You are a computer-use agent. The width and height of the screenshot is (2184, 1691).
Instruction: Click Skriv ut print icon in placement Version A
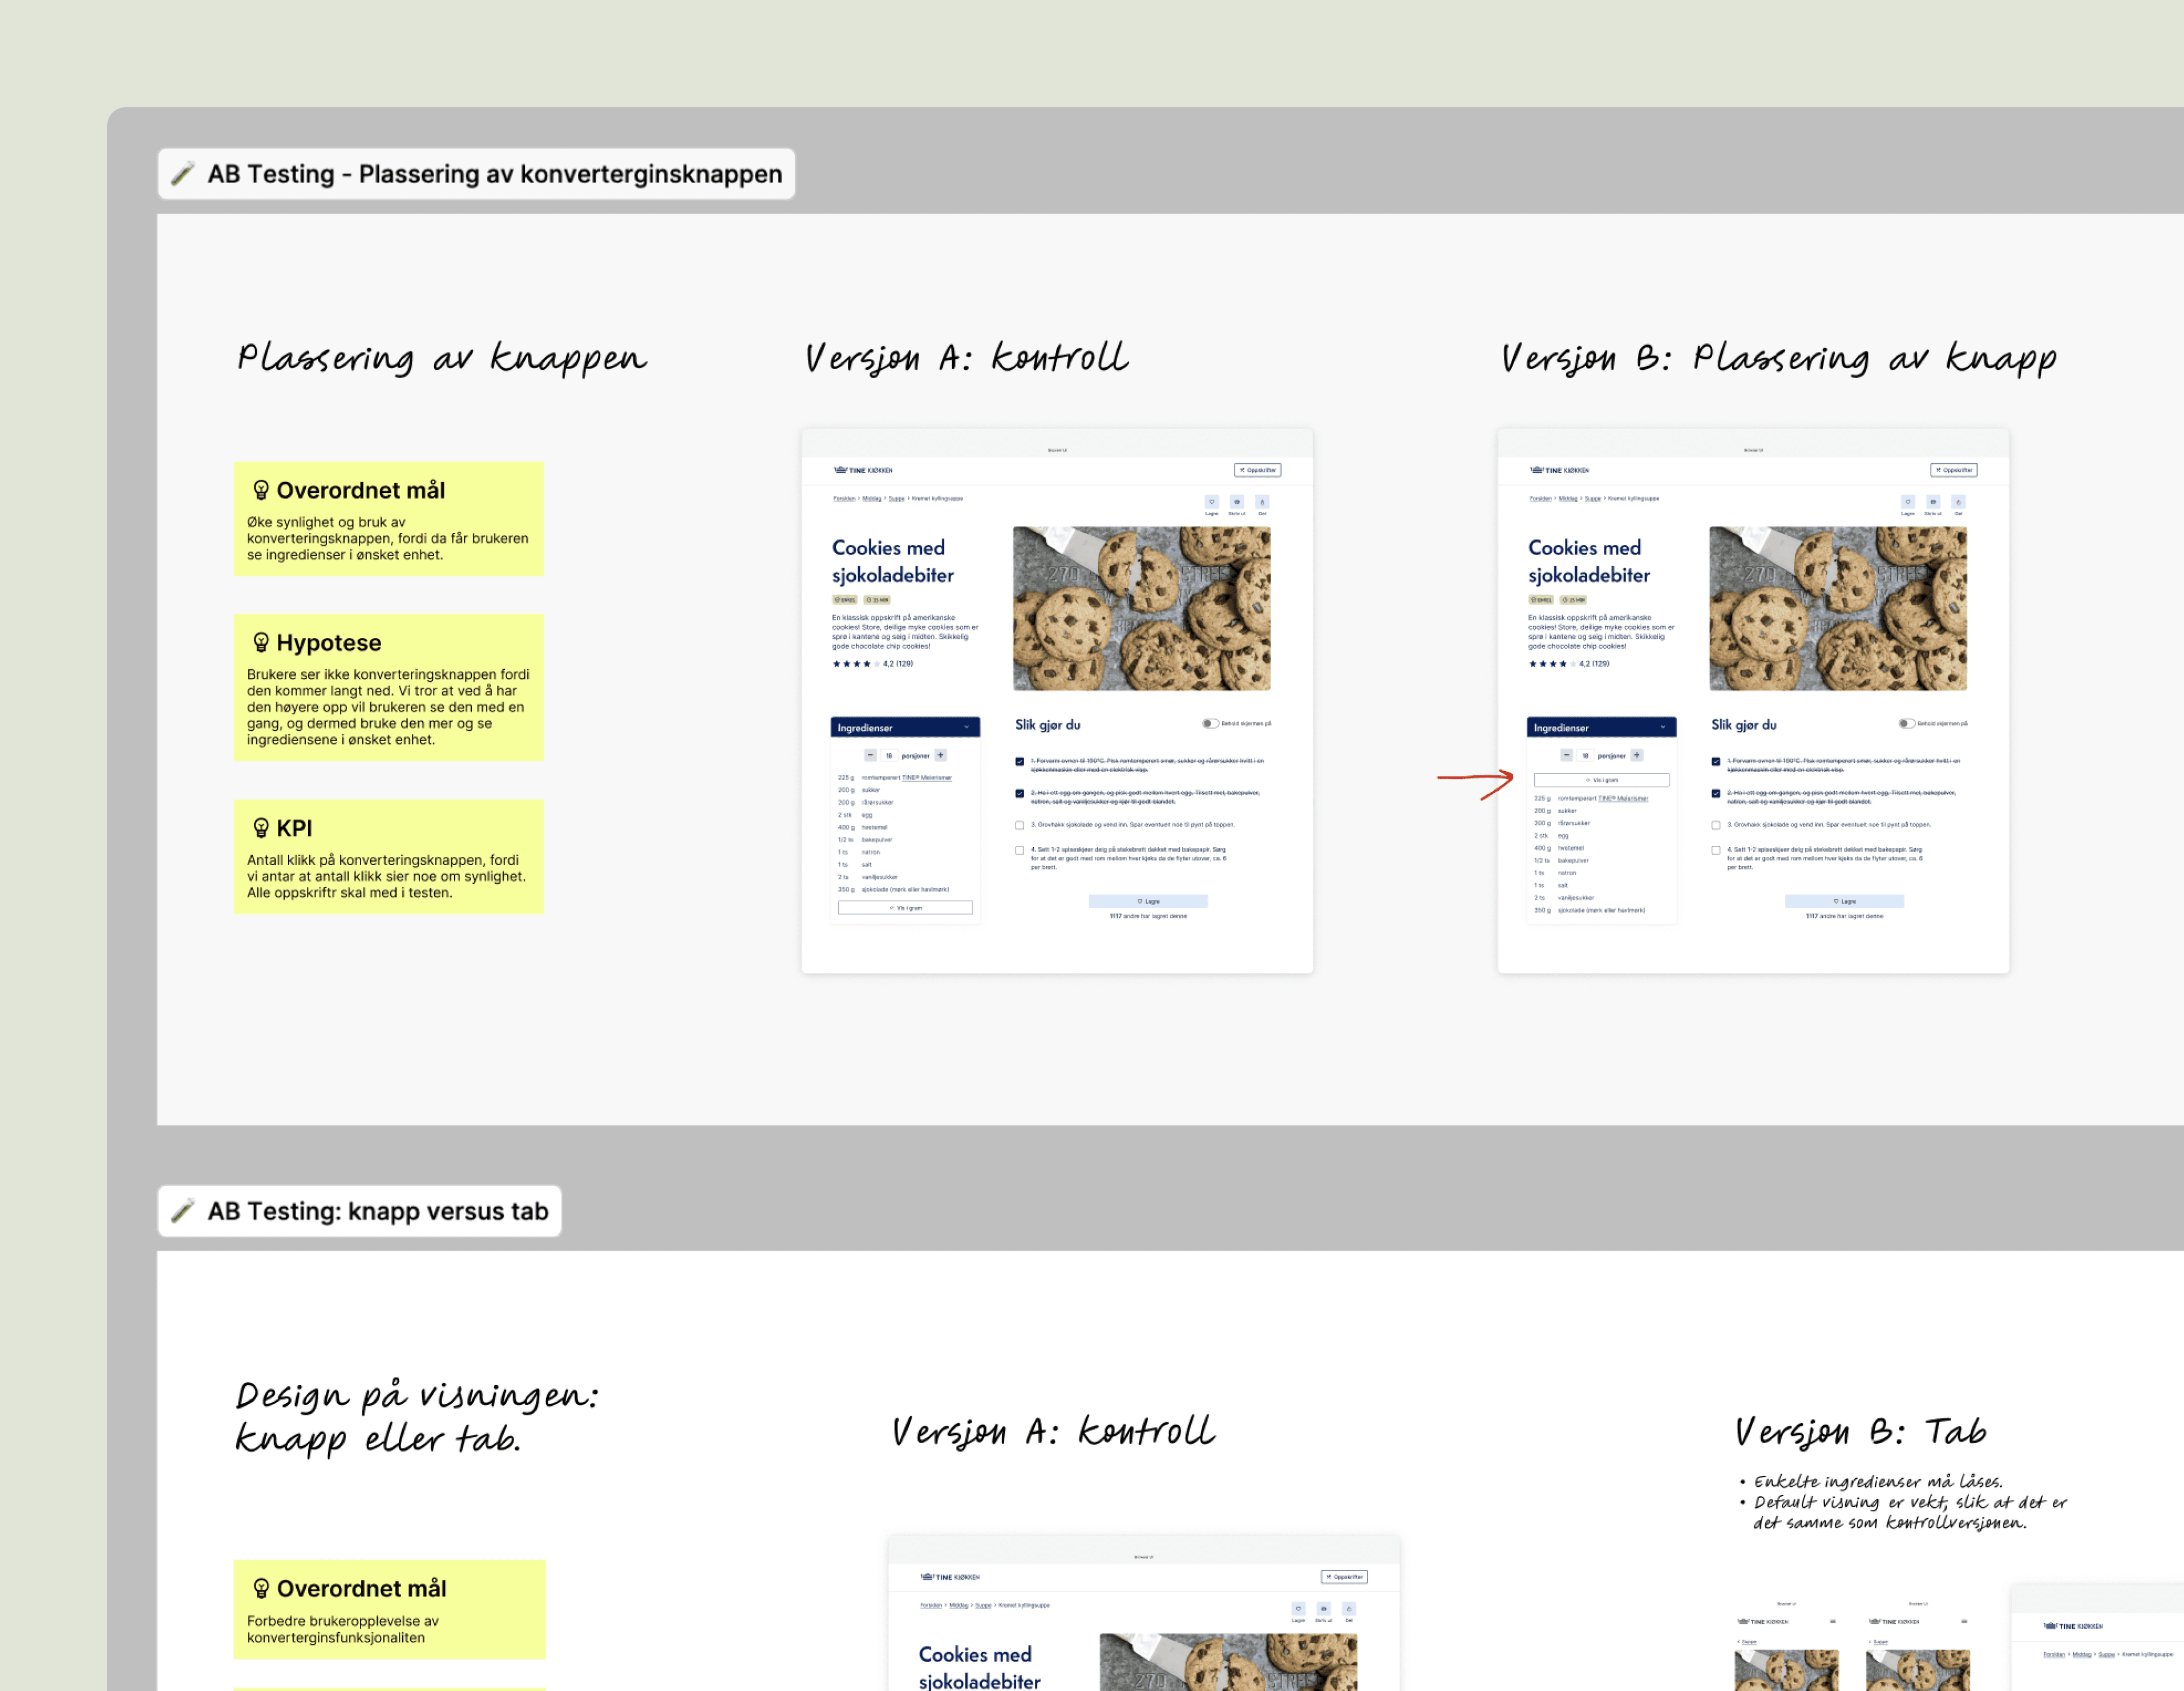pos(1237,502)
